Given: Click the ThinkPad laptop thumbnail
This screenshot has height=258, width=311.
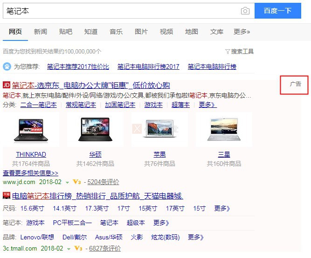Looking at the screenshot, I should point(31,130).
